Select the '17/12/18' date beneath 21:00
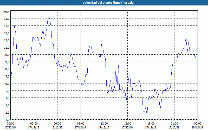The width and height of the screenshot is (208, 130). pyautogui.click(x=174, y=127)
